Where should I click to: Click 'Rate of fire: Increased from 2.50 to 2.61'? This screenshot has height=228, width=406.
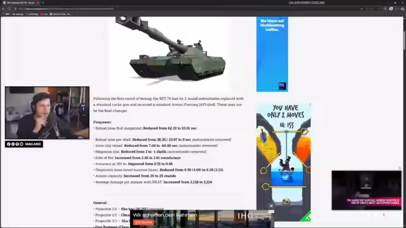137,158
